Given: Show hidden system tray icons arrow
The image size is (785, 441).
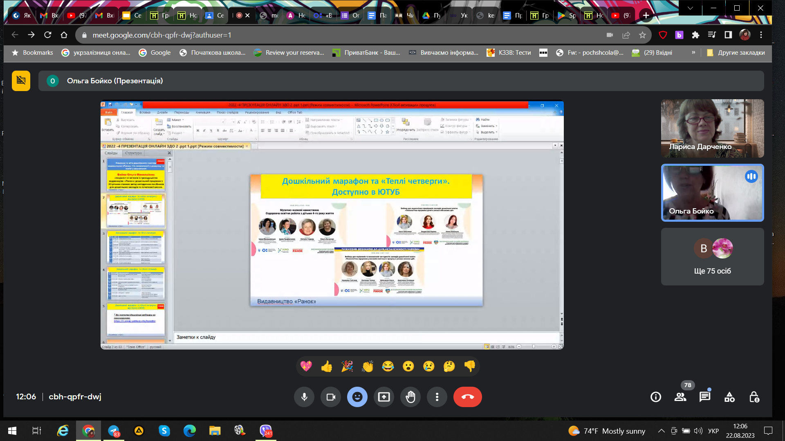Looking at the screenshot, I should (661, 431).
